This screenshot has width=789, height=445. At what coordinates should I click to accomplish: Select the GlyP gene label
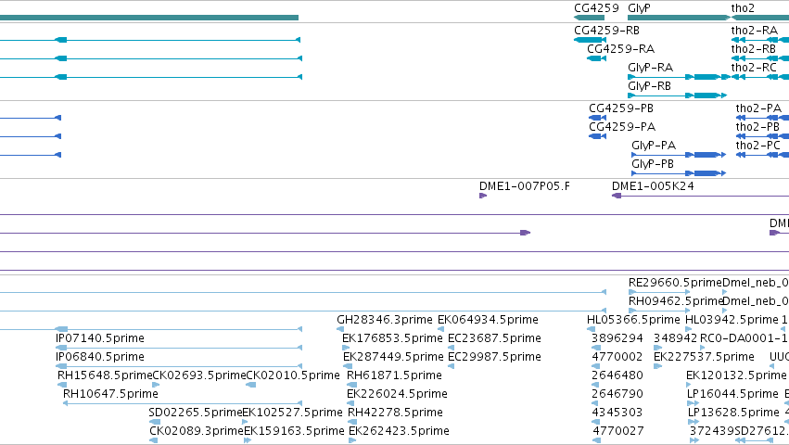[x=639, y=8]
